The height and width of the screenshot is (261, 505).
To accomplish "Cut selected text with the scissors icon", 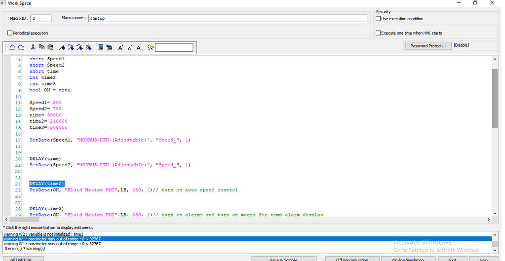I will (x=33, y=48).
